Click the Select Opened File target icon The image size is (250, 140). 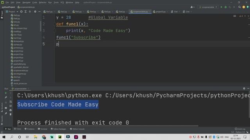[21, 12]
